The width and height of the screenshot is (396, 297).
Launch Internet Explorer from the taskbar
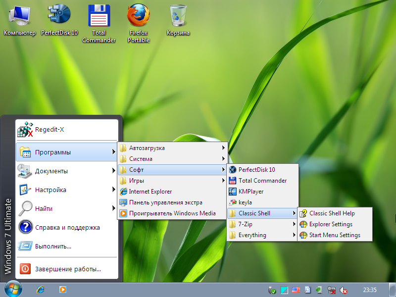(41, 290)
